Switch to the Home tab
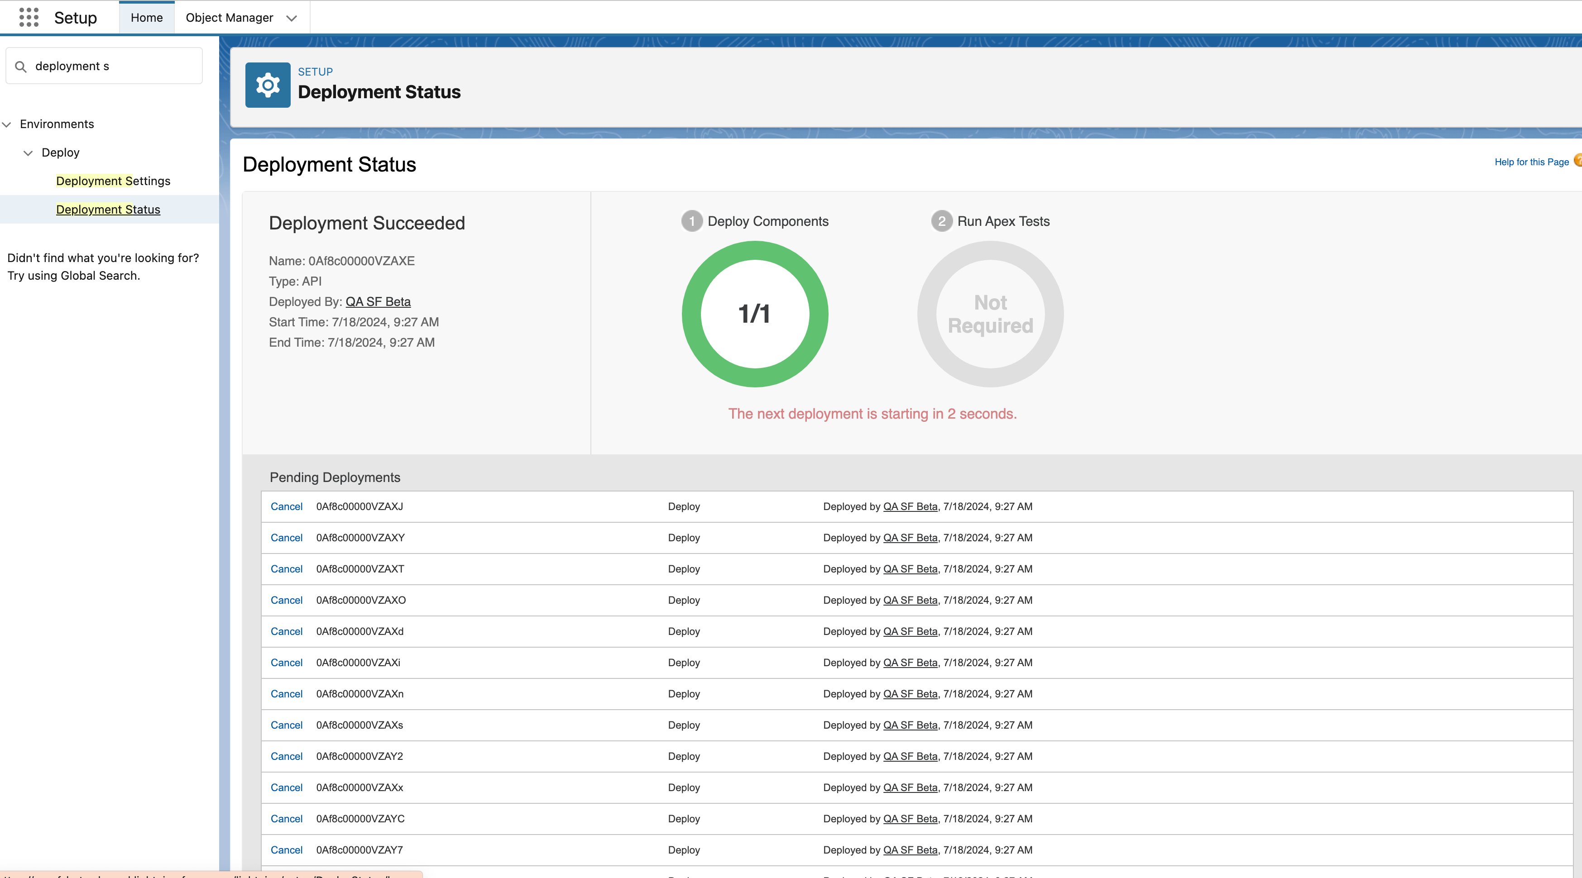This screenshot has width=1582, height=878. (x=146, y=18)
